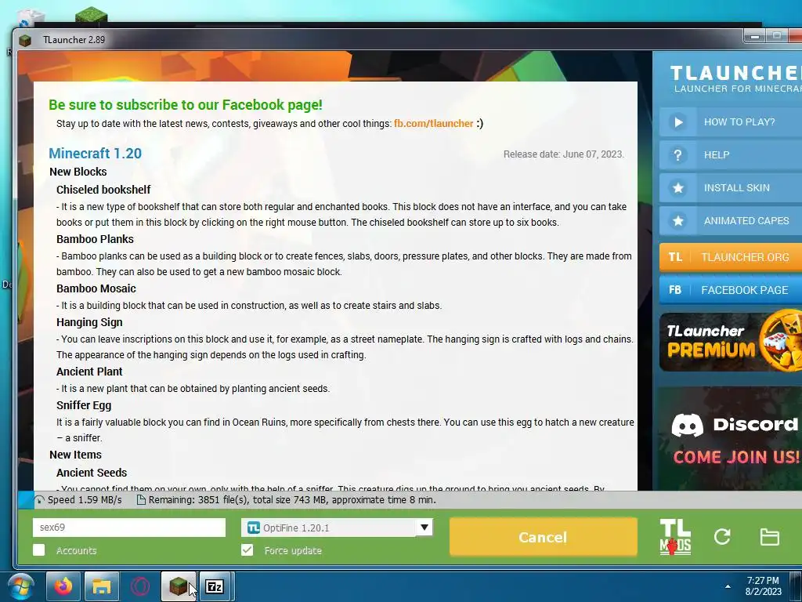
Task: Click the Facebook subscribe headline
Action: (x=186, y=104)
